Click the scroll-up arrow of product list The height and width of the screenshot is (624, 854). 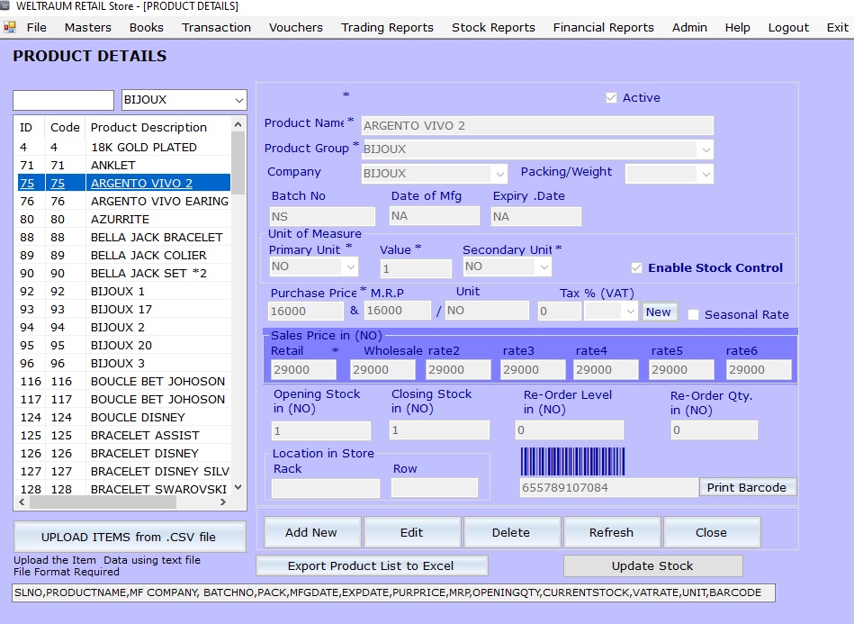[x=238, y=124]
